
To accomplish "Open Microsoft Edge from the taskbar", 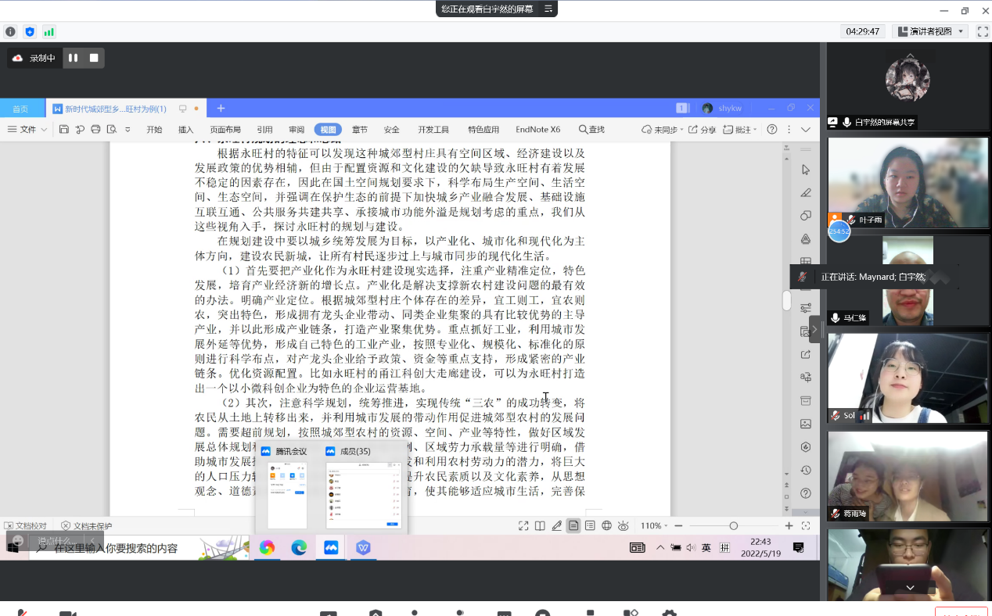I will coord(299,548).
